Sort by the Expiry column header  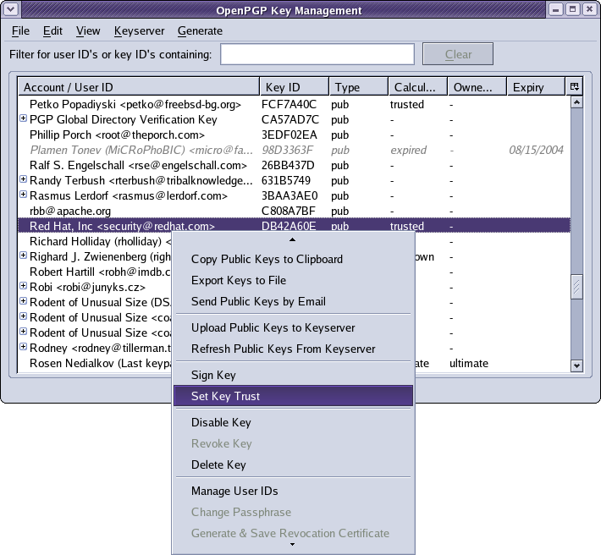click(536, 87)
